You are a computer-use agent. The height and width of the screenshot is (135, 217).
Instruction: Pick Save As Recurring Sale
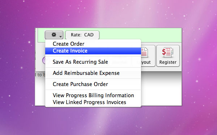tap(93, 62)
